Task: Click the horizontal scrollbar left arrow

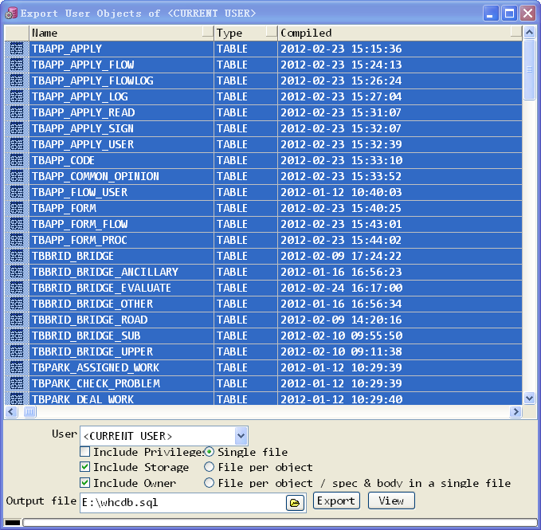Action: [x=11, y=412]
